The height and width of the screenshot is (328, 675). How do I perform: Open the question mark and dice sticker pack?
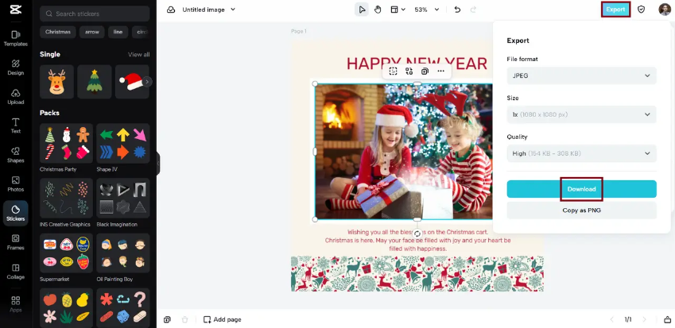coord(123,308)
